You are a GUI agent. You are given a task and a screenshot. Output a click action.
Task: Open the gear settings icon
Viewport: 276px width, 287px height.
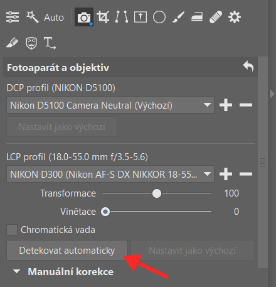[235, 17]
